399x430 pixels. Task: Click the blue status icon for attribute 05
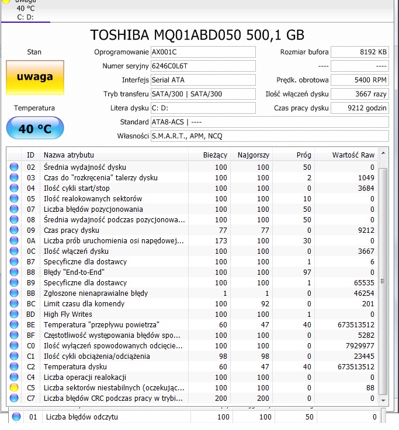pyautogui.click(x=14, y=198)
